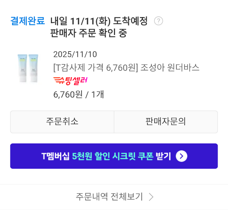Click the right sunscreen tube image
This screenshot has height=210, width=228.
click(x=33, y=68)
